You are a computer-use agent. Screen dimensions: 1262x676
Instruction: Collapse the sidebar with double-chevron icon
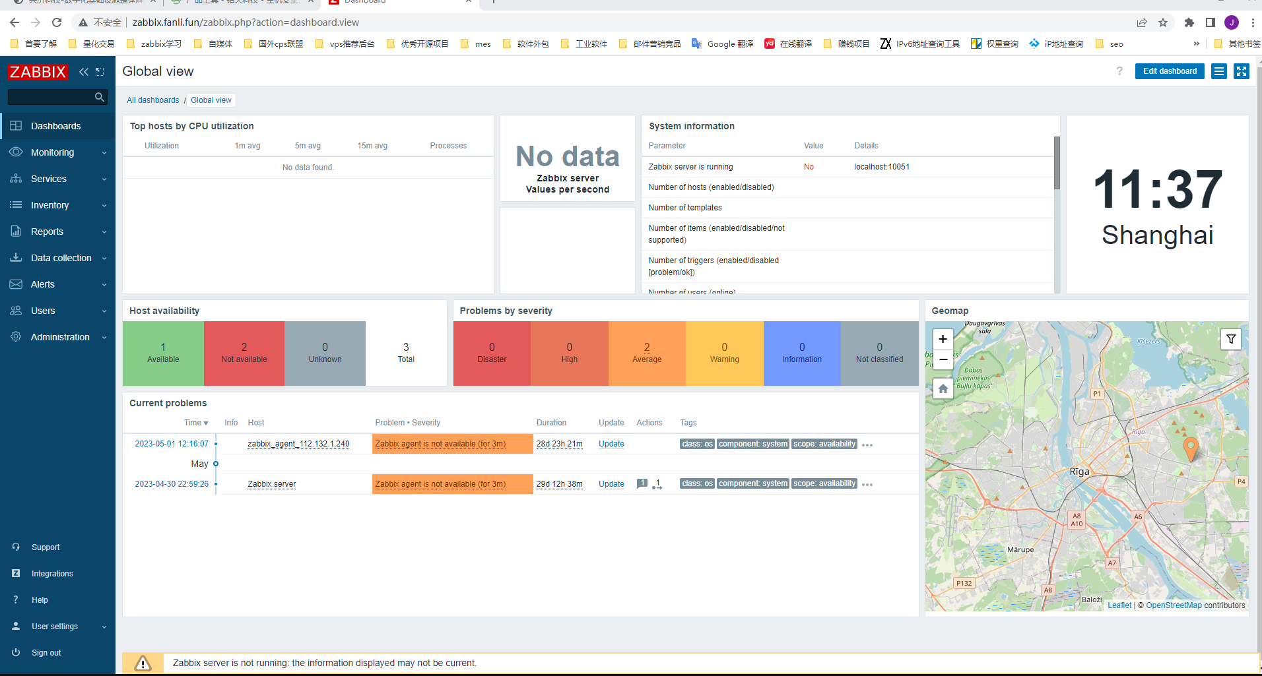pyautogui.click(x=84, y=71)
